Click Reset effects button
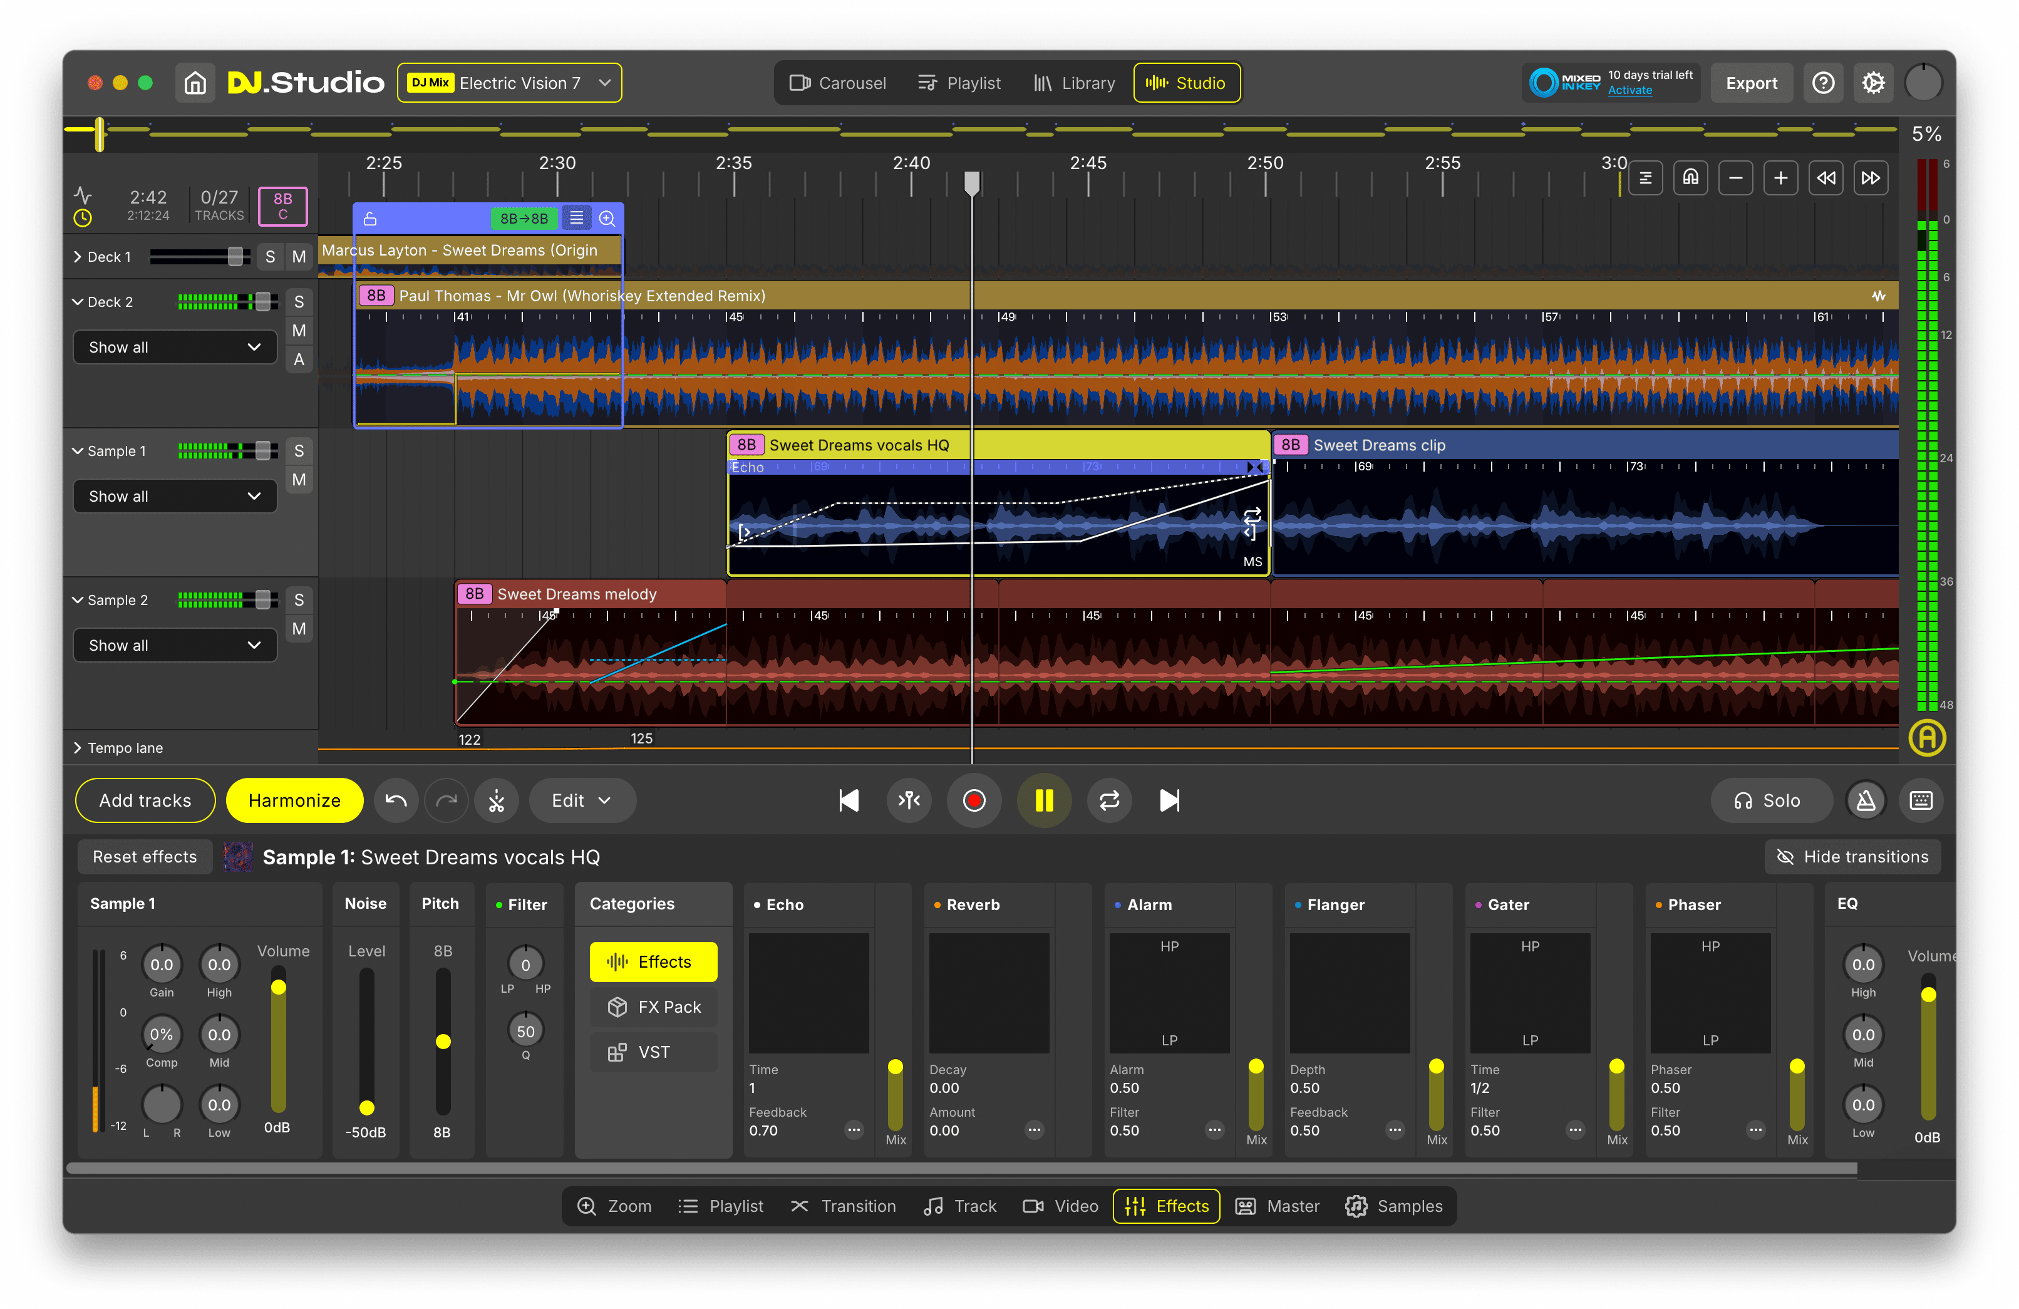This screenshot has width=2019, height=1309. [144, 857]
